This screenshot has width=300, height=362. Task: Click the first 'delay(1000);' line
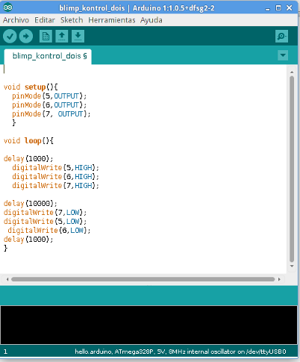(x=28, y=159)
